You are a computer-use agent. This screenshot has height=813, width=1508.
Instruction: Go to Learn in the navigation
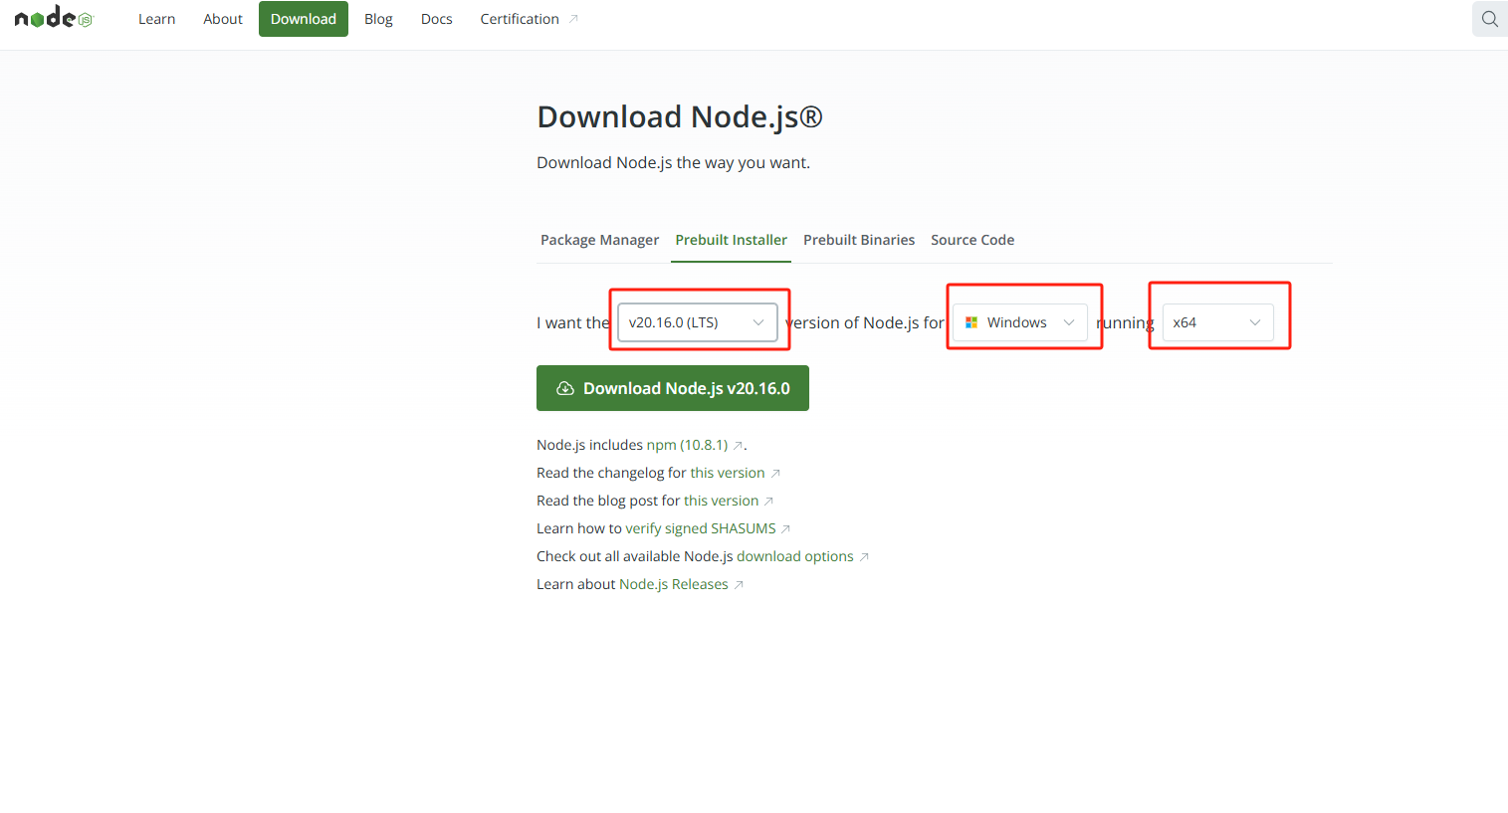point(156,19)
